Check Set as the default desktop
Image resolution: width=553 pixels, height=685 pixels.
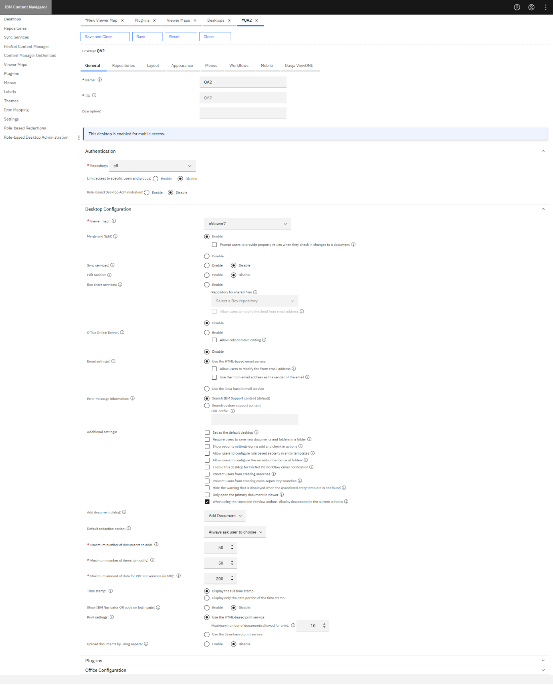click(x=207, y=432)
